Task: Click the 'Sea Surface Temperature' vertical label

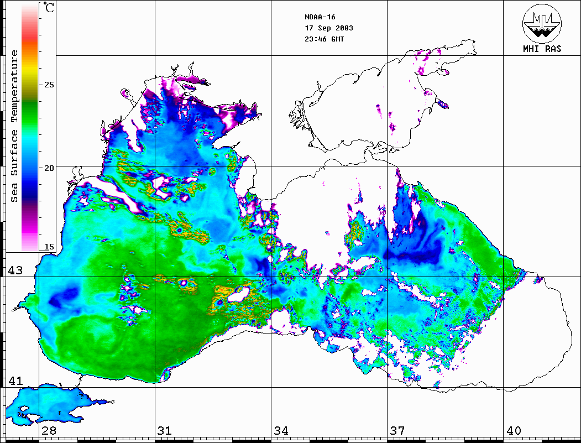Action: click(x=14, y=127)
